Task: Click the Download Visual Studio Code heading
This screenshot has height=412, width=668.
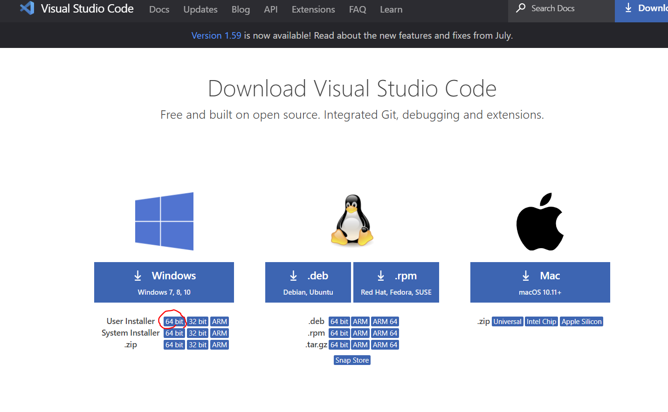Action: [352, 88]
